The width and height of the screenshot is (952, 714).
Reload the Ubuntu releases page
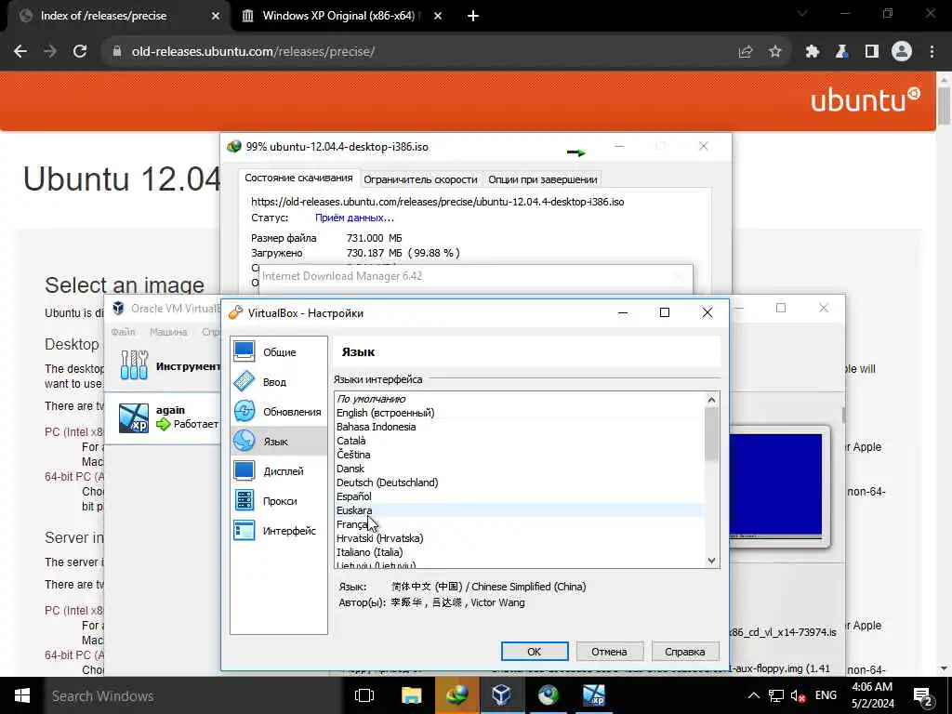point(80,52)
